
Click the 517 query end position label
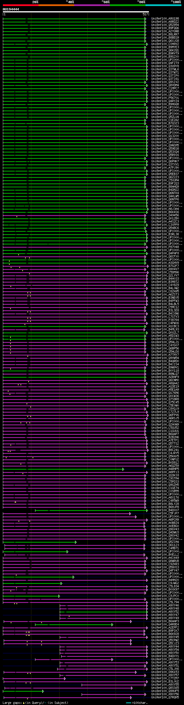145,14
